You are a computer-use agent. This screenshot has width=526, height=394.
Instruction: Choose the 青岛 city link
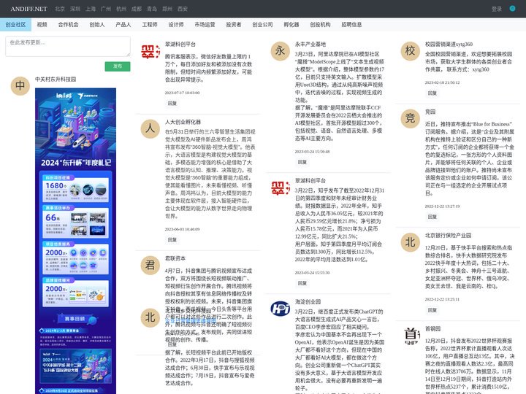point(152,9)
